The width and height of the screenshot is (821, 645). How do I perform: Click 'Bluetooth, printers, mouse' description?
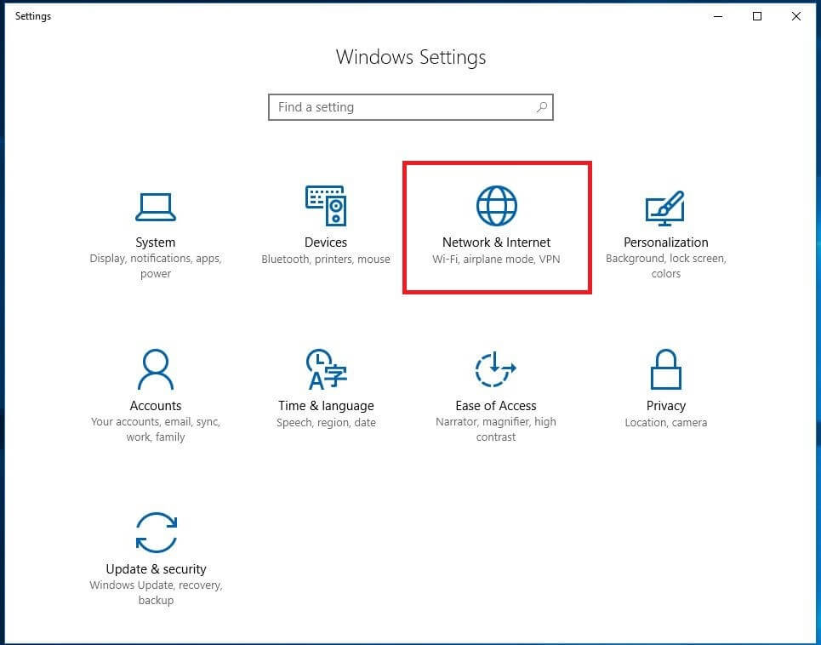click(x=326, y=260)
